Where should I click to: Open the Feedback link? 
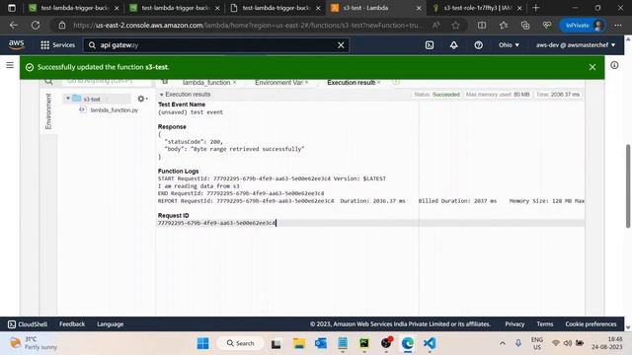72,324
